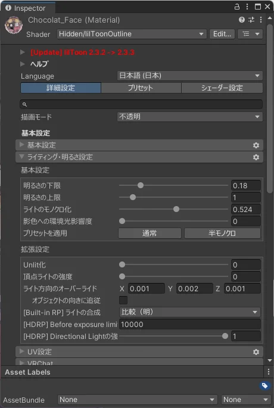Image resolution: width=274 pixels, height=408 pixels.
Task: Apply the 通常 lighting preset
Action: 150,233
